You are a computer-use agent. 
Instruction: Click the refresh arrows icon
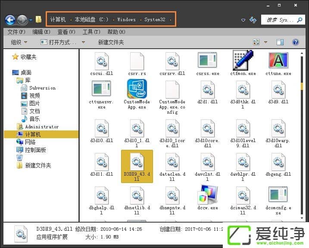pos(253,20)
